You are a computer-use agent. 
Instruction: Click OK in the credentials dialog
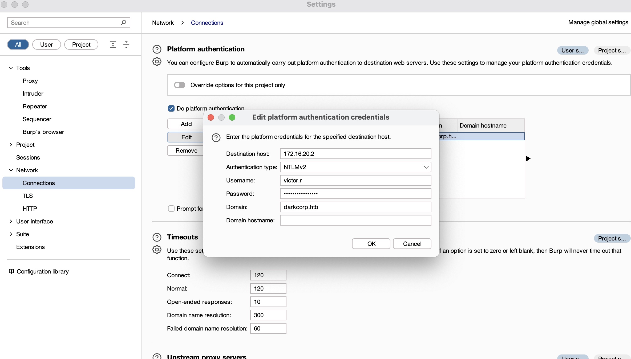(371, 244)
